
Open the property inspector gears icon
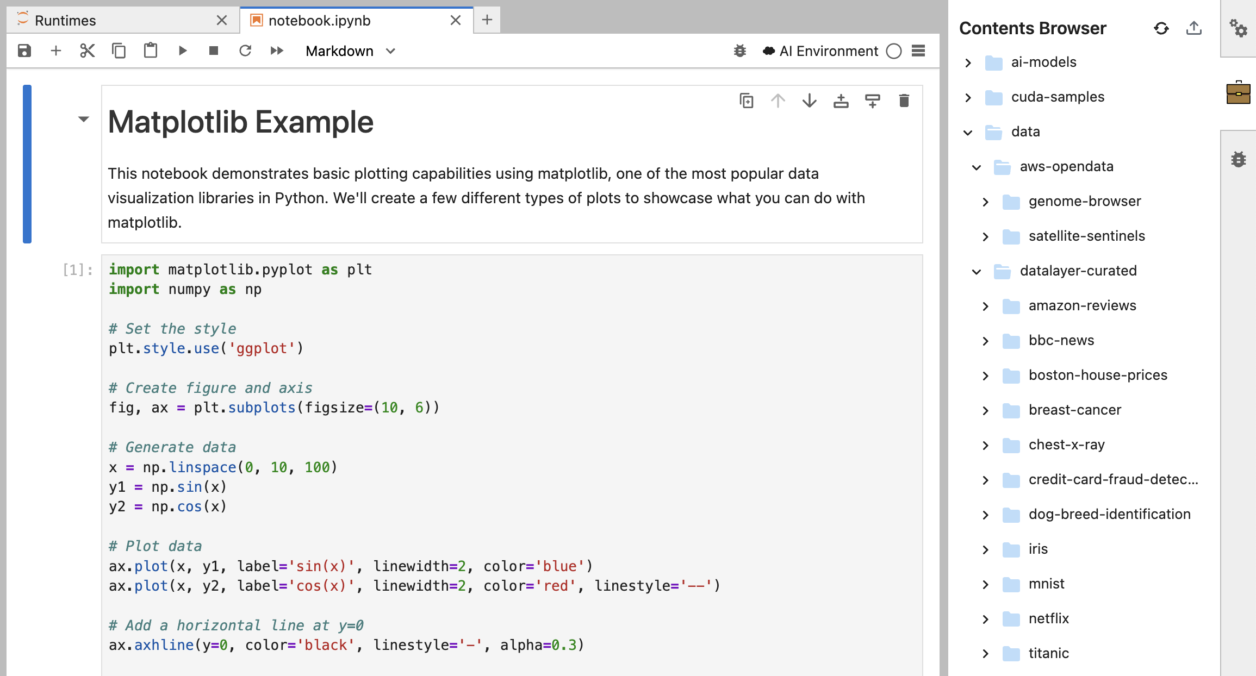tap(1239, 28)
